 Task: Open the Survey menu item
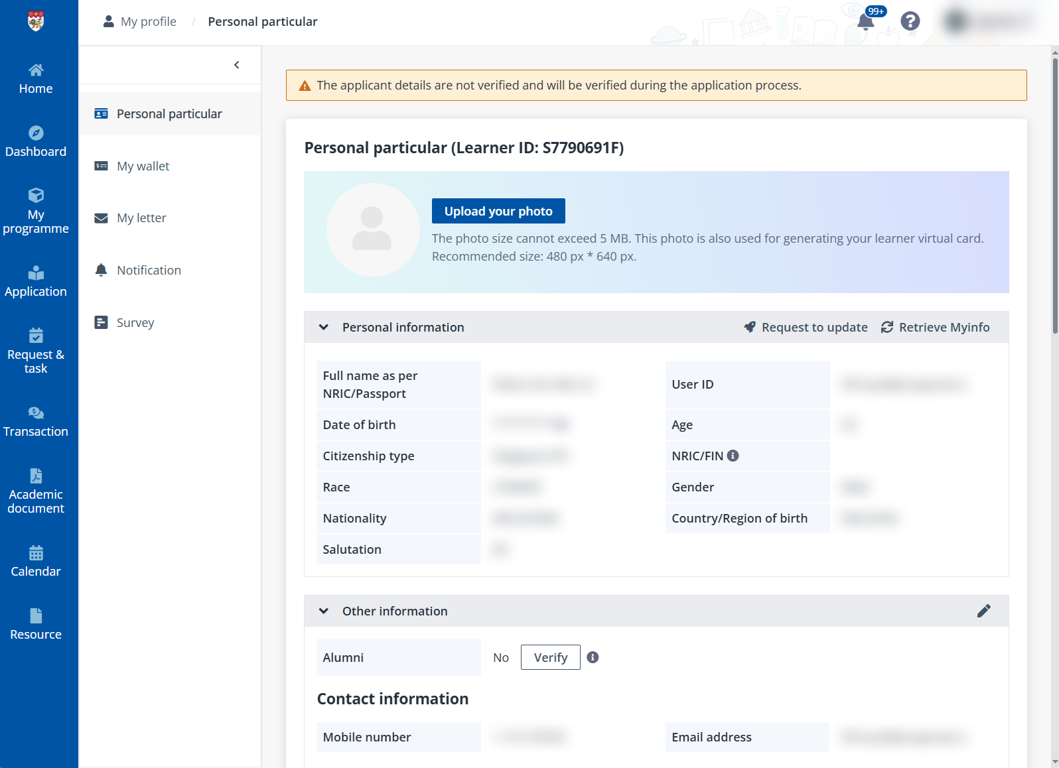(x=135, y=322)
